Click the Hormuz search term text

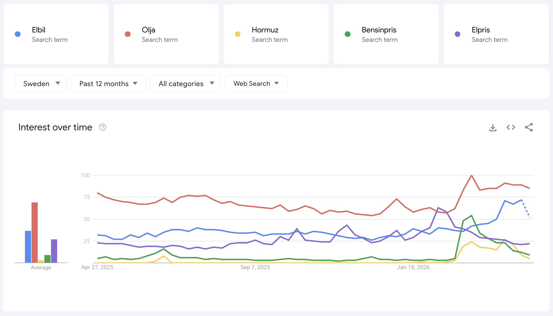point(265,30)
